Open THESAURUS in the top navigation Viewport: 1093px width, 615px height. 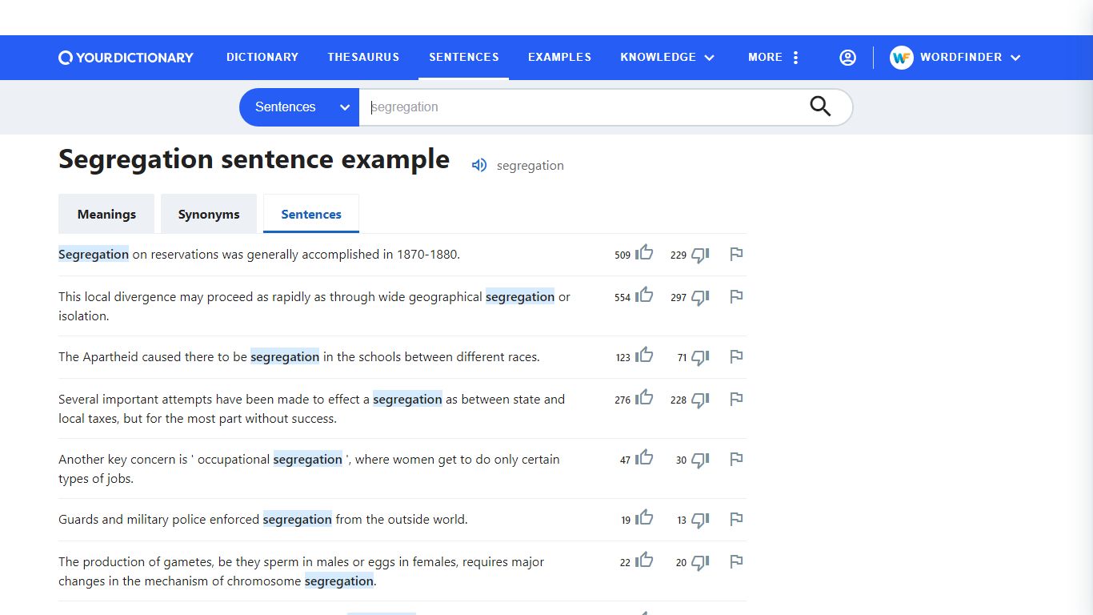coord(363,57)
